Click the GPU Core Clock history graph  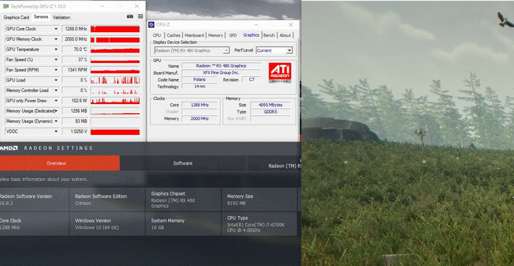pos(115,29)
